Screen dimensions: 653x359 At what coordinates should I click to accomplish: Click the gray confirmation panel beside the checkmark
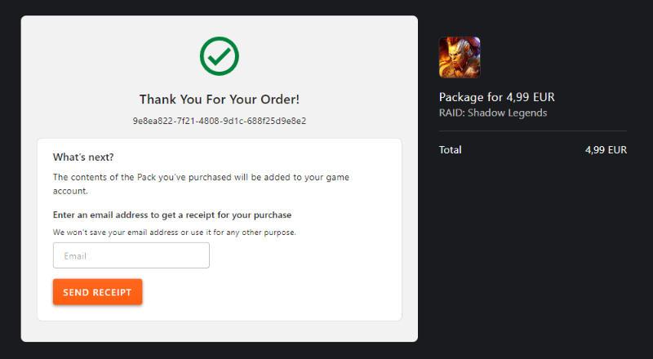326,57
